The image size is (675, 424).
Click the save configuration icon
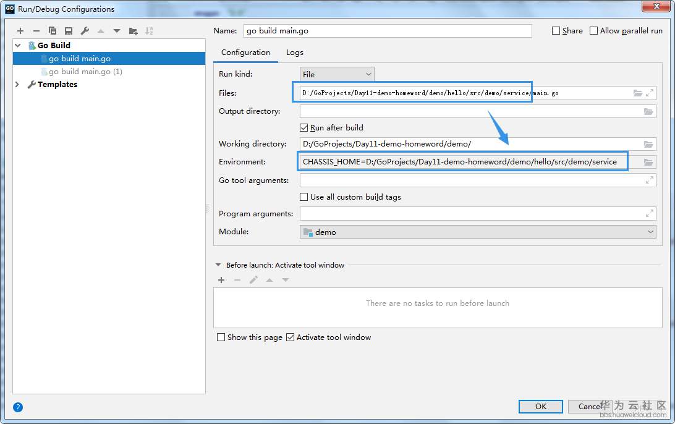pyautogui.click(x=69, y=31)
